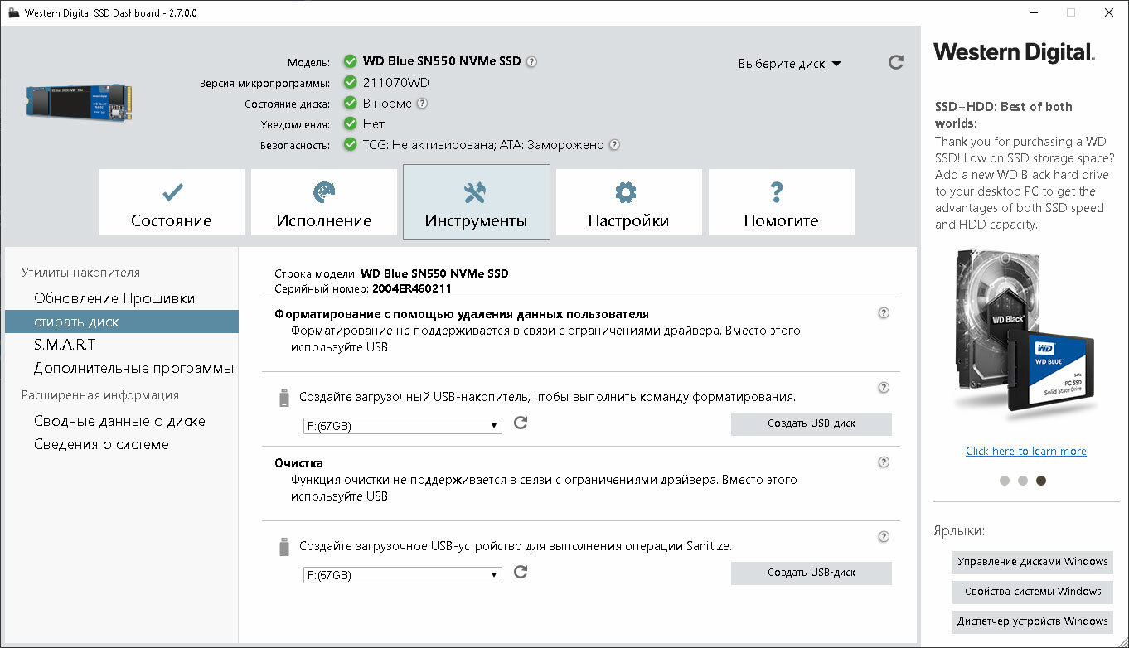Expand the Sanitize USB drive F: combo box
This screenshot has width=1129, height=648.
click(403, 575)
